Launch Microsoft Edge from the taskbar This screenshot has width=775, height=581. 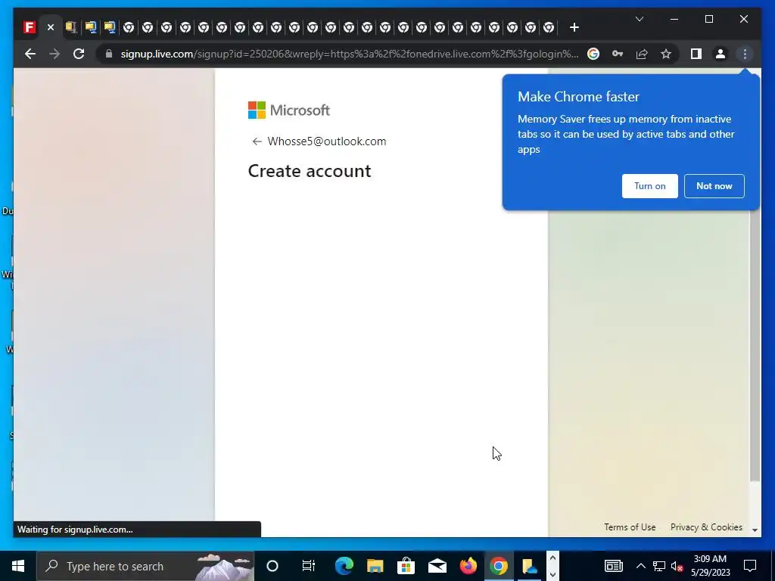click(344, 566)
